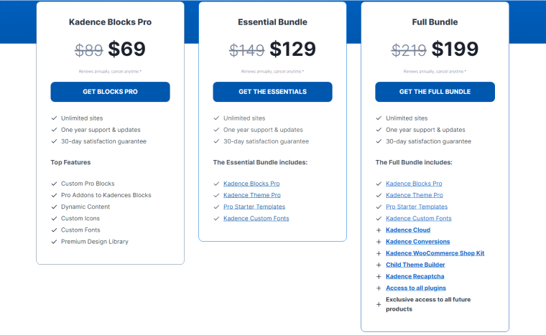This screenshot has height=335, width=546.
Task: Open Access to all plugins link
Action: (416, 288)
